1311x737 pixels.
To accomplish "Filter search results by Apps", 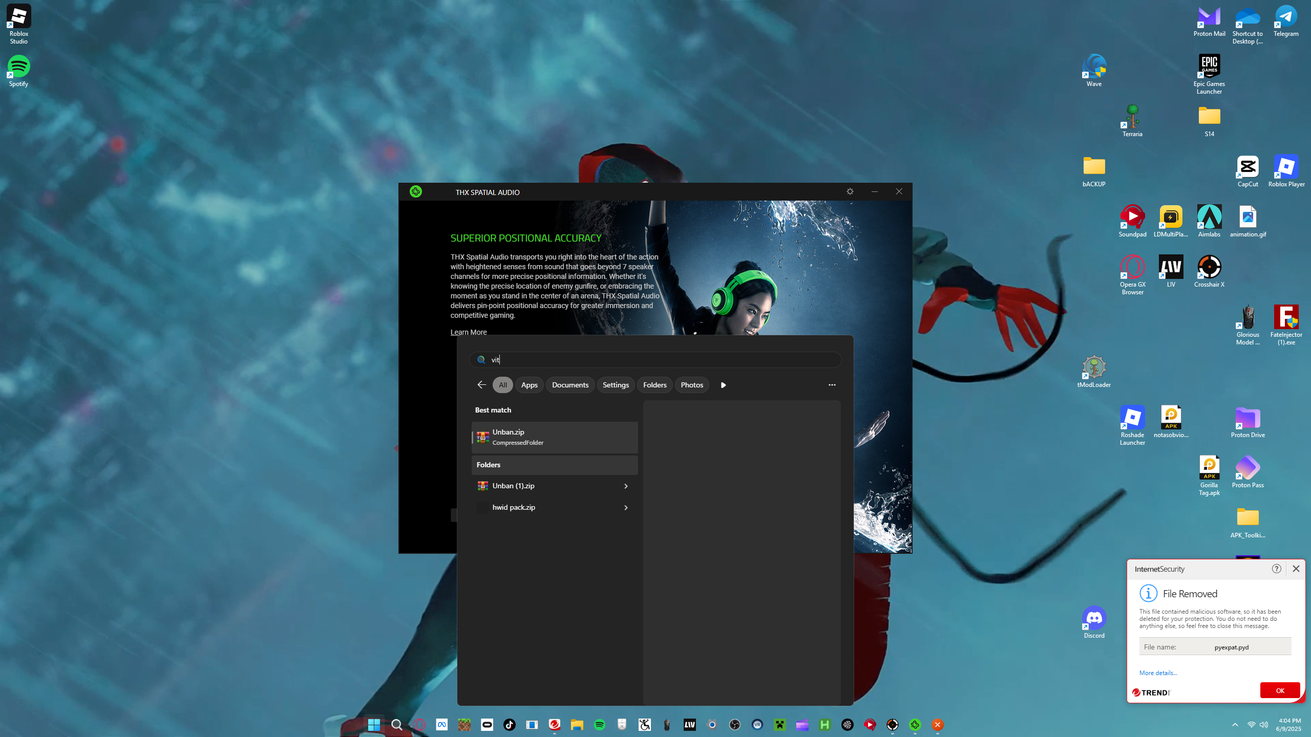I will click(529, 385).
